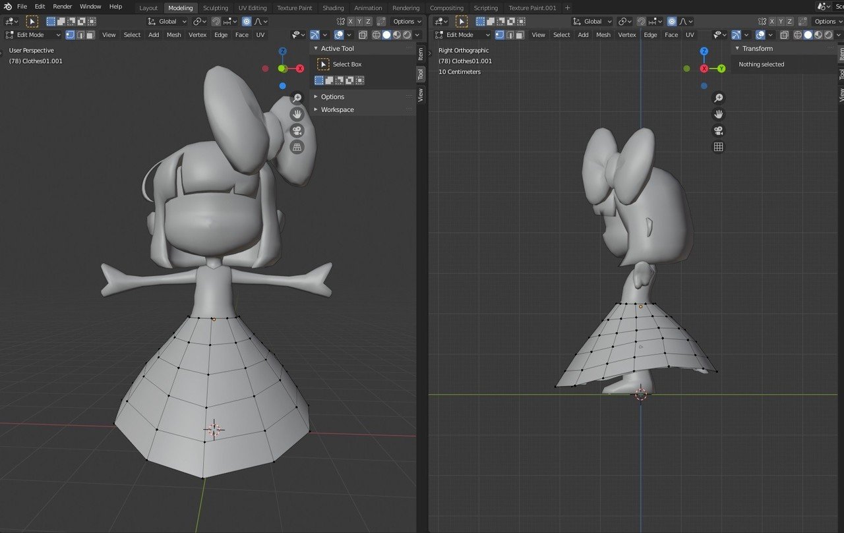Toggle gizmo display in left viewport
Image resolution: width=844 pixels, height=533 pixels.
coord(315,35)
